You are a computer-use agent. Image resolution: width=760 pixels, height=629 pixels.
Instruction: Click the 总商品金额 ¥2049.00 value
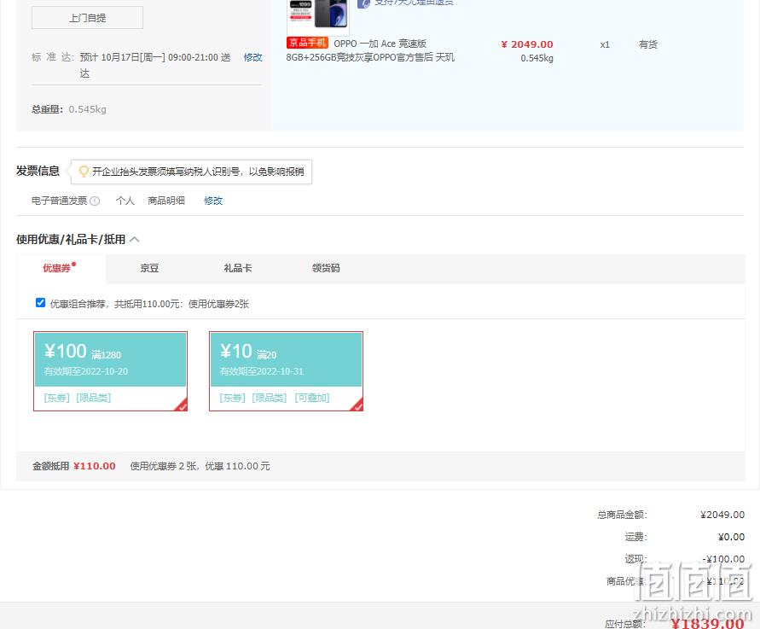[x=722, y=515]
